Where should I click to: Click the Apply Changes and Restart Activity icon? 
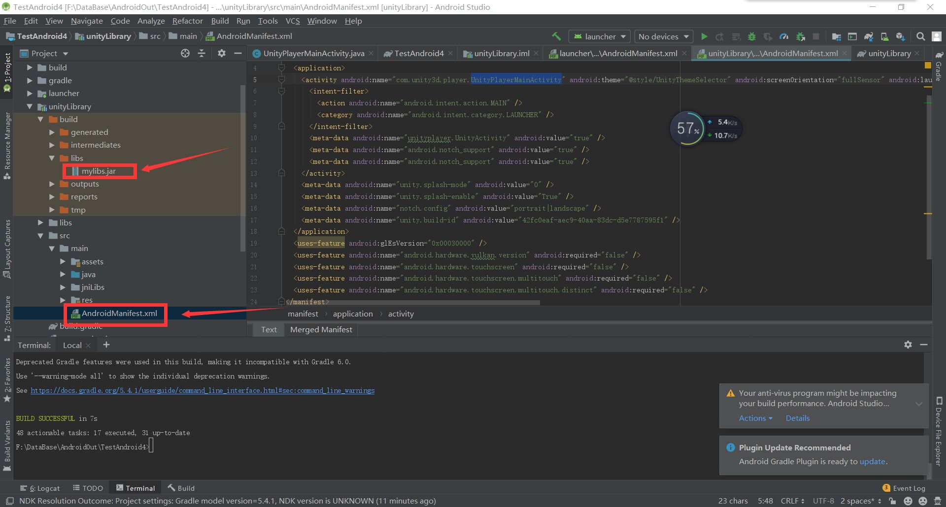click(720, 36)
